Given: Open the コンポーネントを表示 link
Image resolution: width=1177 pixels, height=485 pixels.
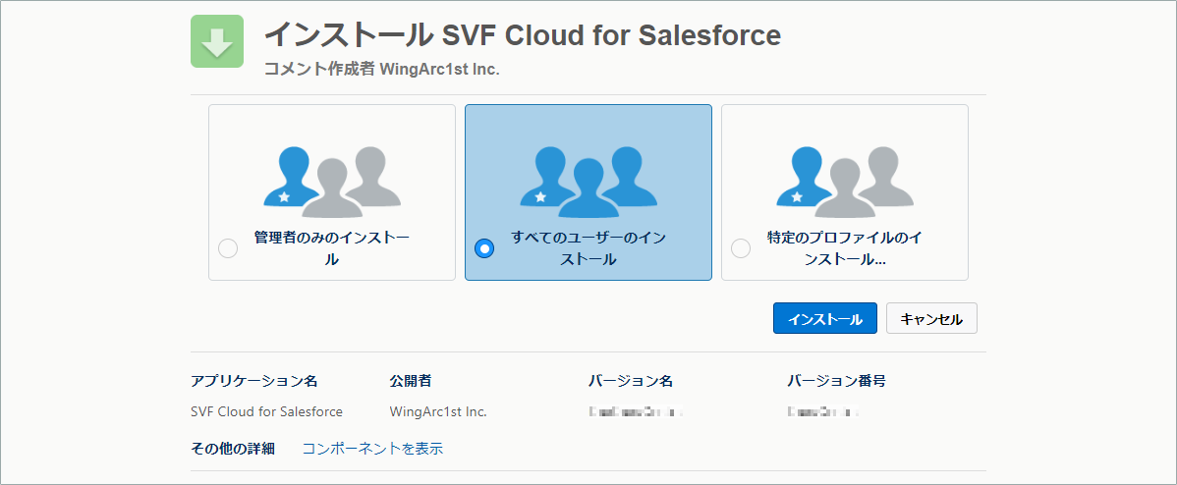Looking at the screenshot, I should tap(372, 449).
